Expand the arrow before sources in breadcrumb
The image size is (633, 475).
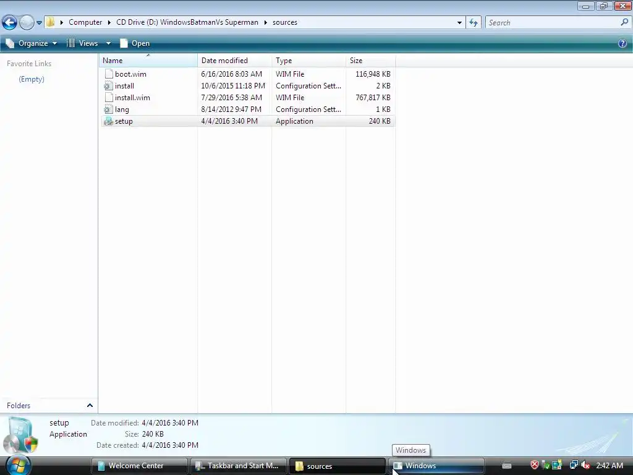(x=266, y=23)
